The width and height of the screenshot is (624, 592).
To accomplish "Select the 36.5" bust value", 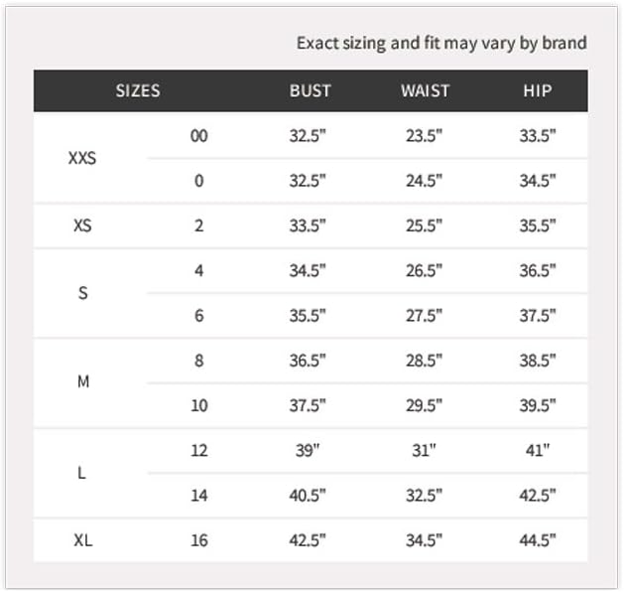I will click(x=308, y=361).
